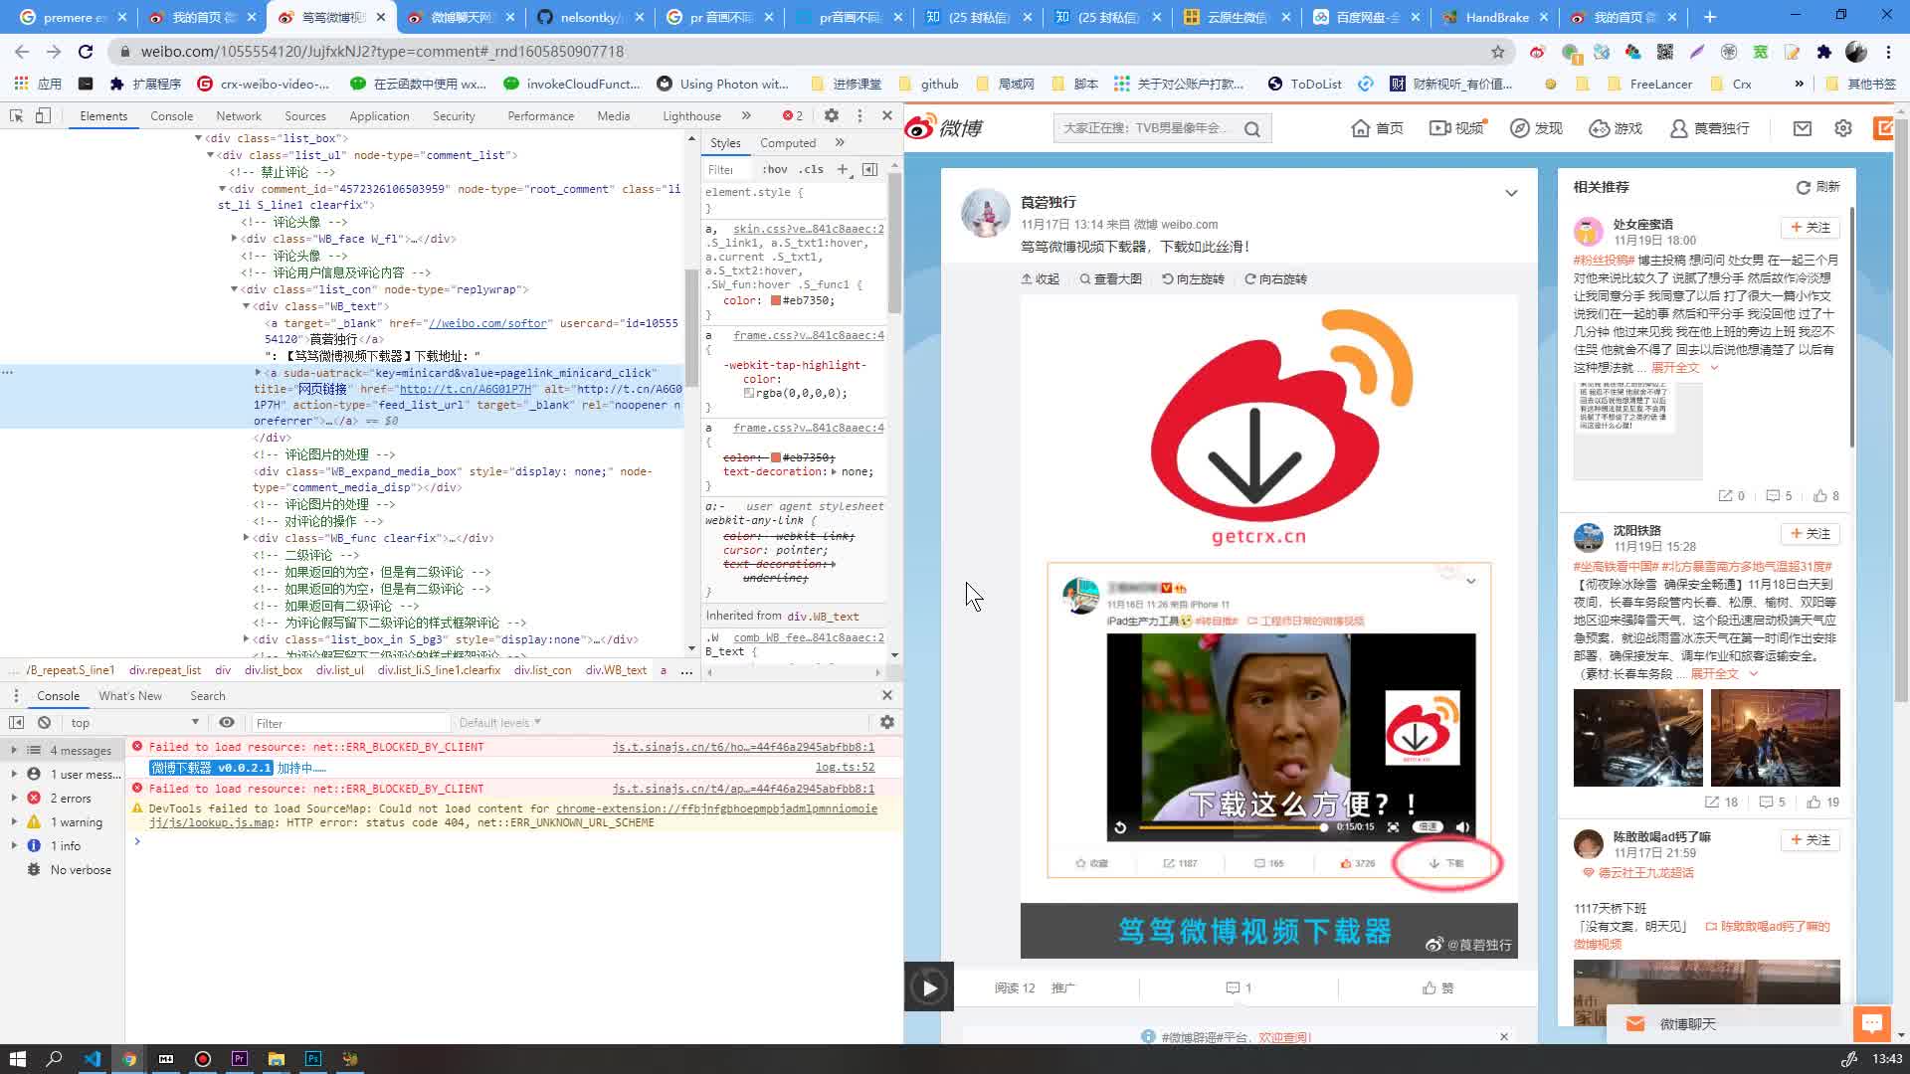Toggle the :hov element state panel
1910x1074 pixels.
[774, 169]
